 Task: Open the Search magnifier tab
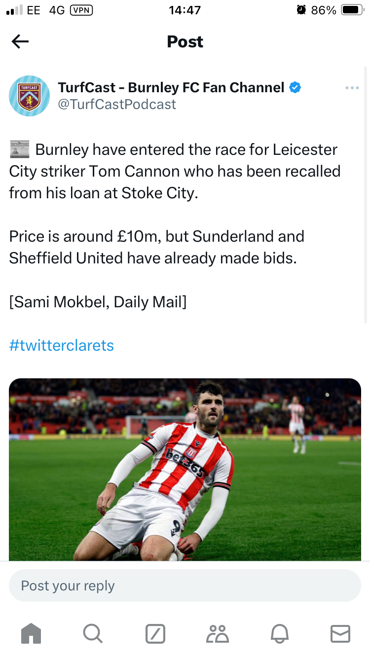pos(93,633)
